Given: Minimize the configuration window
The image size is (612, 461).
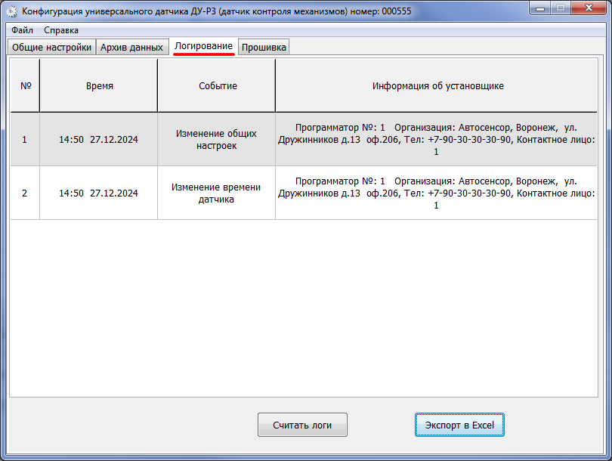Looking at the screenshot, I should click(540, 8).
